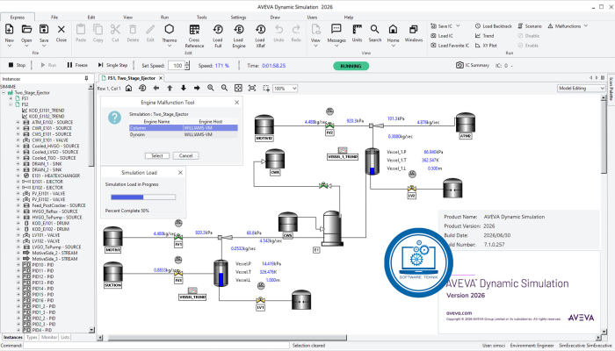Click the fit to window icon

(238, 88)
